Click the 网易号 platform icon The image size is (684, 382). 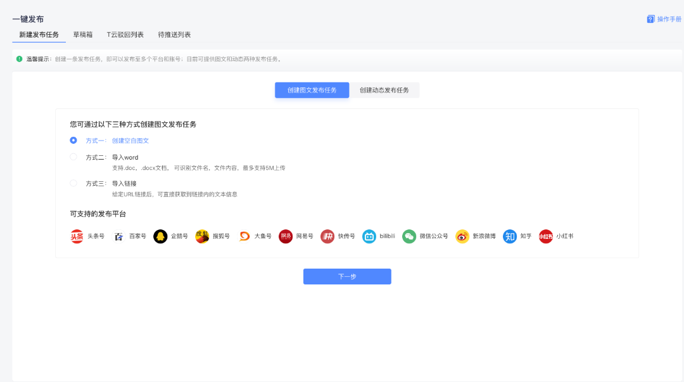286,236
